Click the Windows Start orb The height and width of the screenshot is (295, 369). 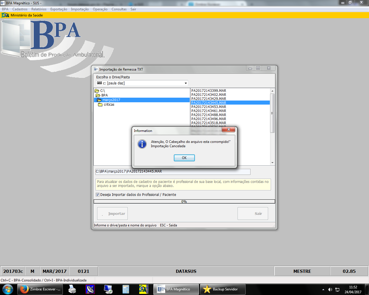(8, 289)
